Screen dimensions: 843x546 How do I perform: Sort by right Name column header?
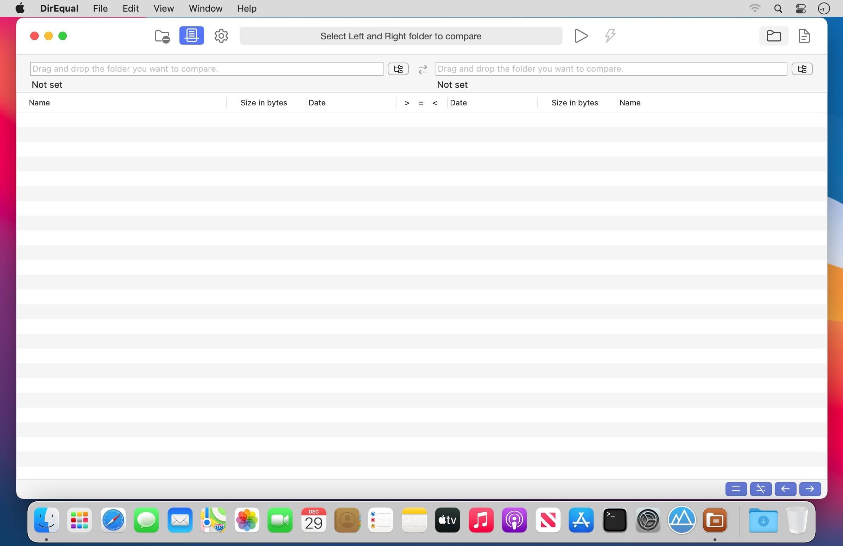pos(630,103)
